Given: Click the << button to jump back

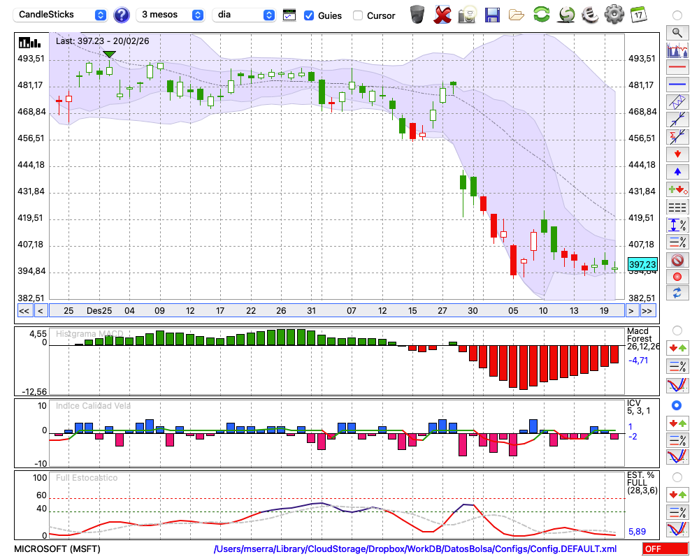Looking at the screenshot, I should pos(24,310).
